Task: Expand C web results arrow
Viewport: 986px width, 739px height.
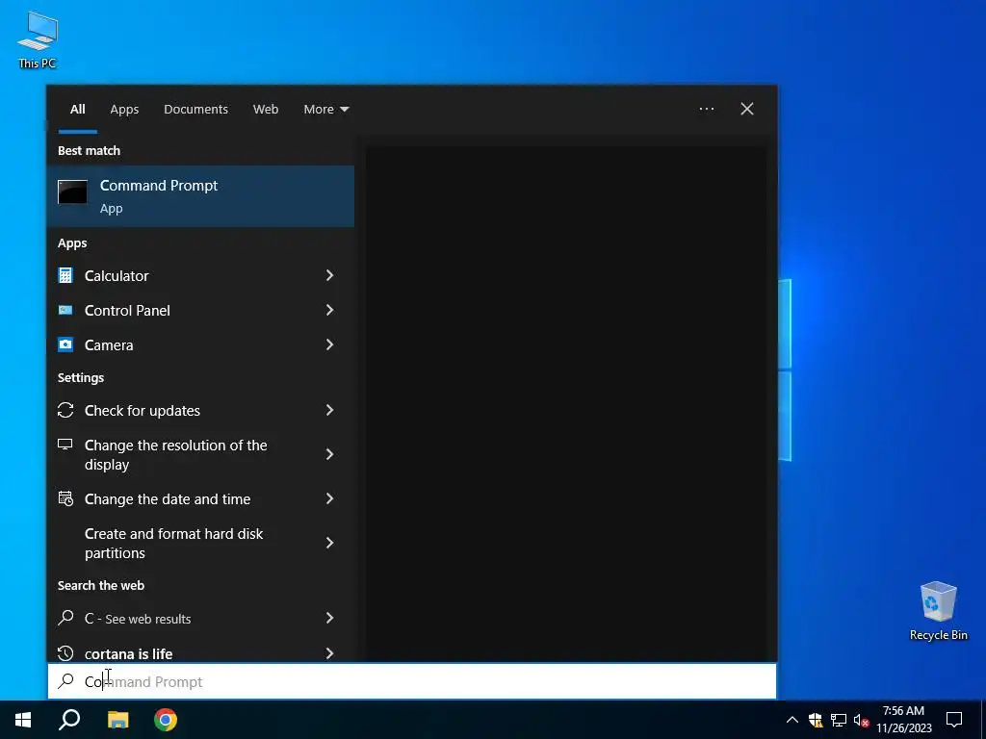Action: [329, 618]
